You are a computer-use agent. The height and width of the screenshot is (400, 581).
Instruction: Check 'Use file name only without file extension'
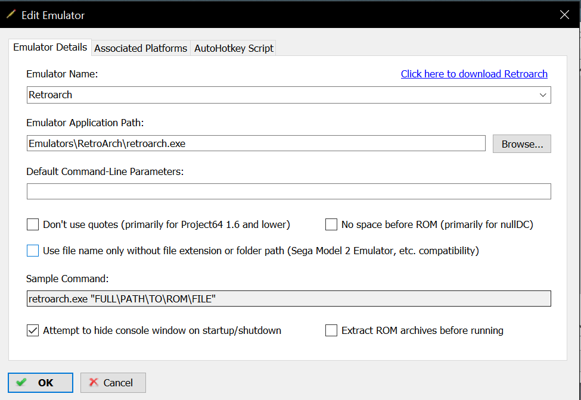[x=33, y=251]
